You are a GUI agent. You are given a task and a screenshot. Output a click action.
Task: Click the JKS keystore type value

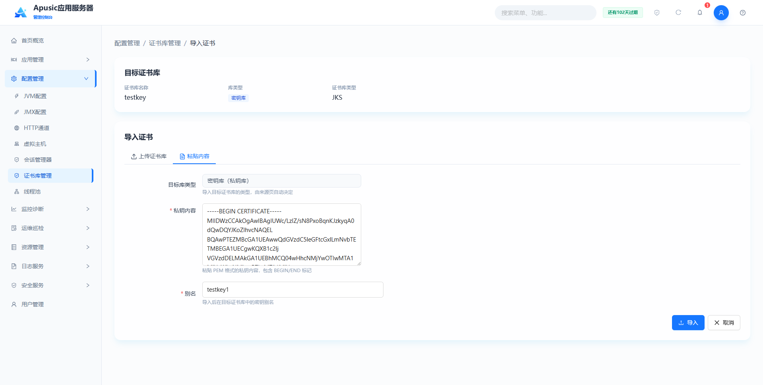point(337,97)
